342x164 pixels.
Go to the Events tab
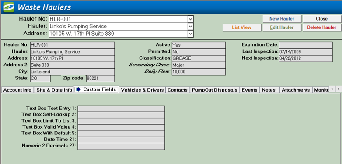(250, 90)
